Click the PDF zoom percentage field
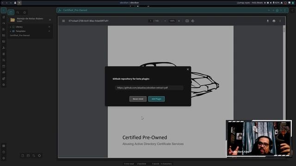The image size is (296, 166). click(x=172, y=21)
